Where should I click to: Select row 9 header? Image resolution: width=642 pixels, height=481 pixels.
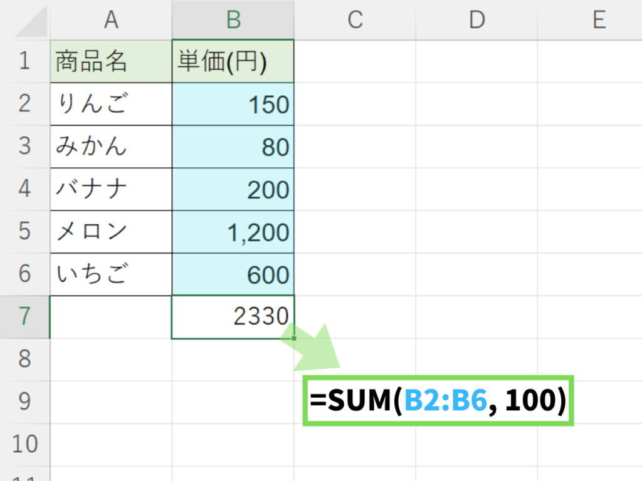[x=25, y=402]
